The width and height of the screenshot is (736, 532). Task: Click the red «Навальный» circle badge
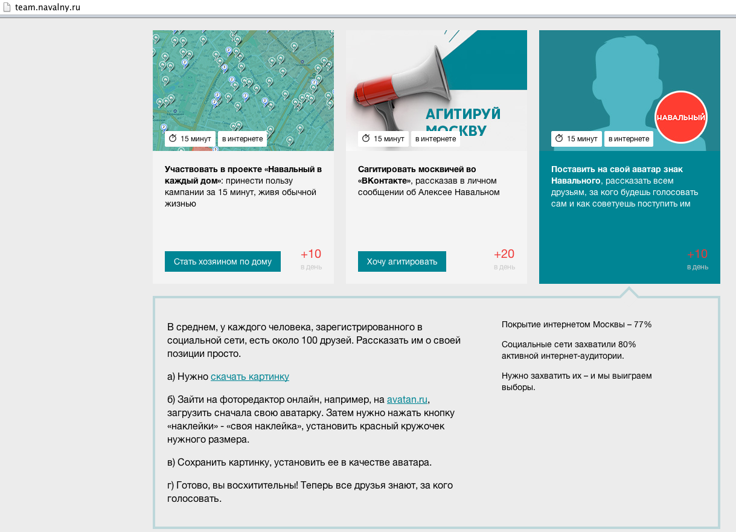coord(681,117)
